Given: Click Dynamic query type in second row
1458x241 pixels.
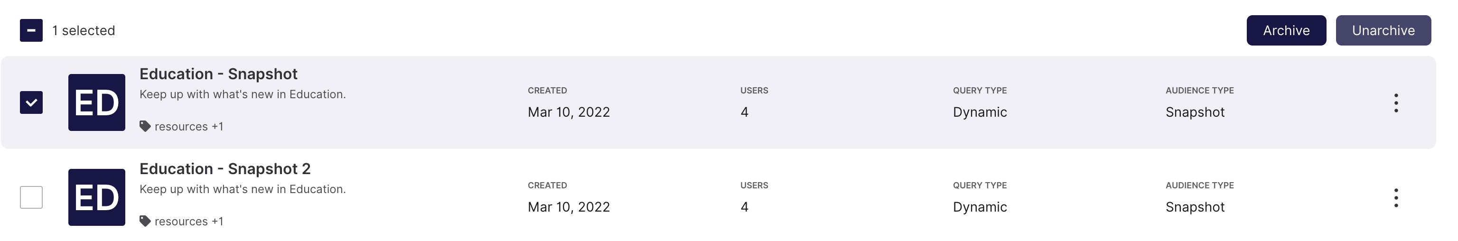Looking at the screenshot, I should 980,207.
